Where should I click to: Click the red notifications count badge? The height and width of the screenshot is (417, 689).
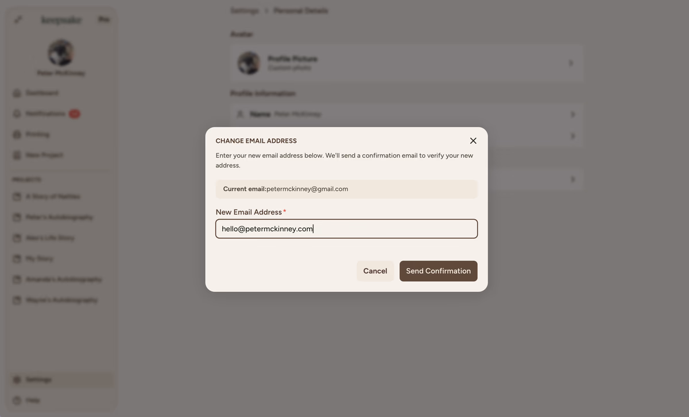(x=75, y=114)
